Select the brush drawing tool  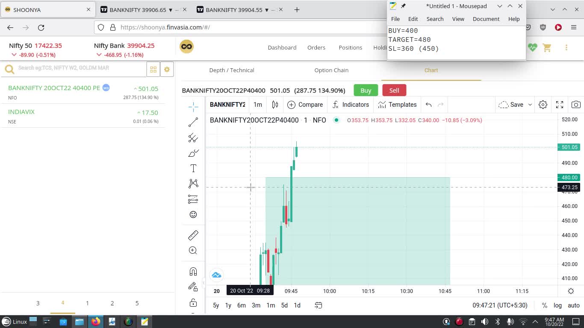[x=193, y=153]
